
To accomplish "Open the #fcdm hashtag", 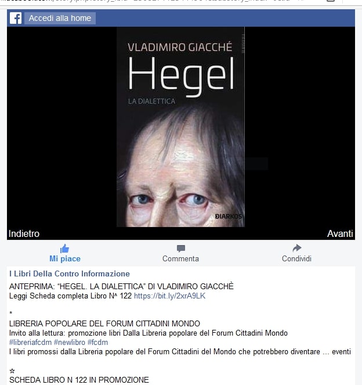I will (x=97, y=342).
